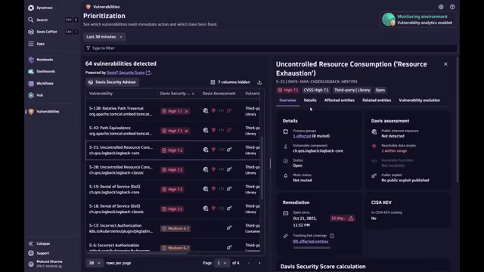Select S-42: Path Equivalence row

tap(173, 131)
